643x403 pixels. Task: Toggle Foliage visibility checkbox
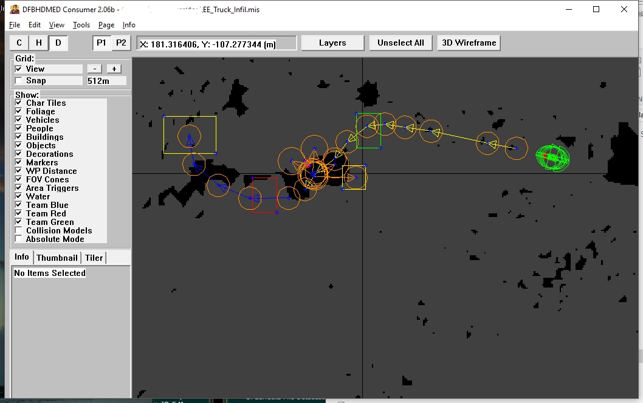click(x=18, y=111)
